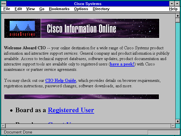Click the 'Document: Done' status text
Viewport: 181px width, 136px height.
point(18,132)
